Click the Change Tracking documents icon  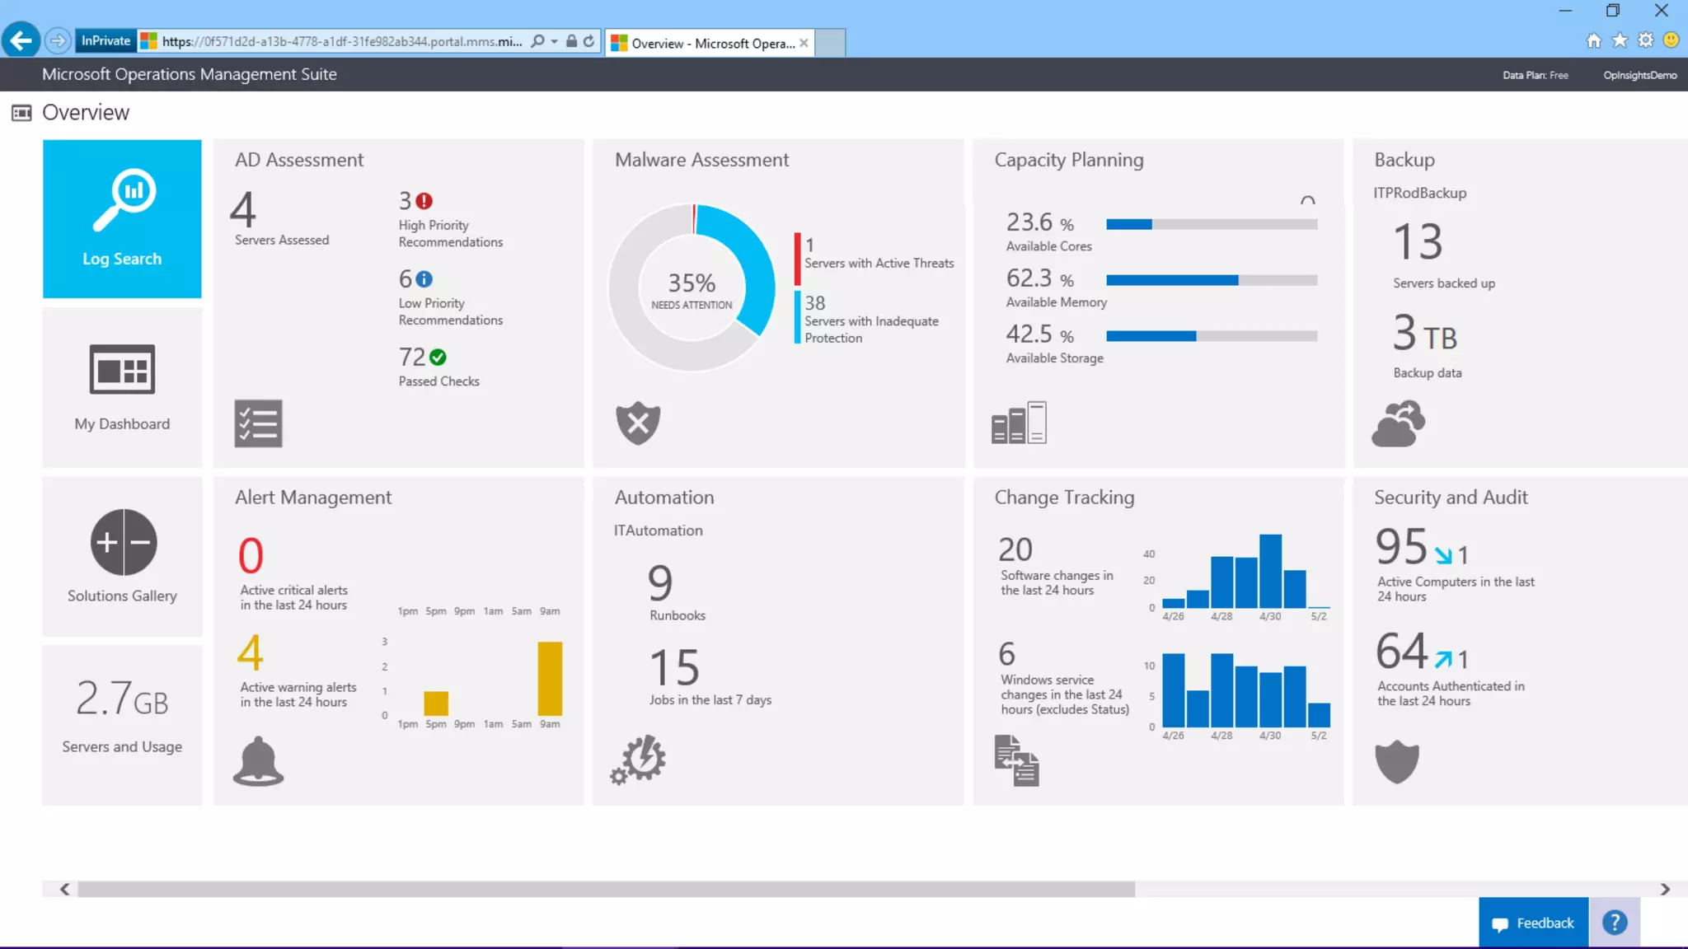(x=1016, y=760)
